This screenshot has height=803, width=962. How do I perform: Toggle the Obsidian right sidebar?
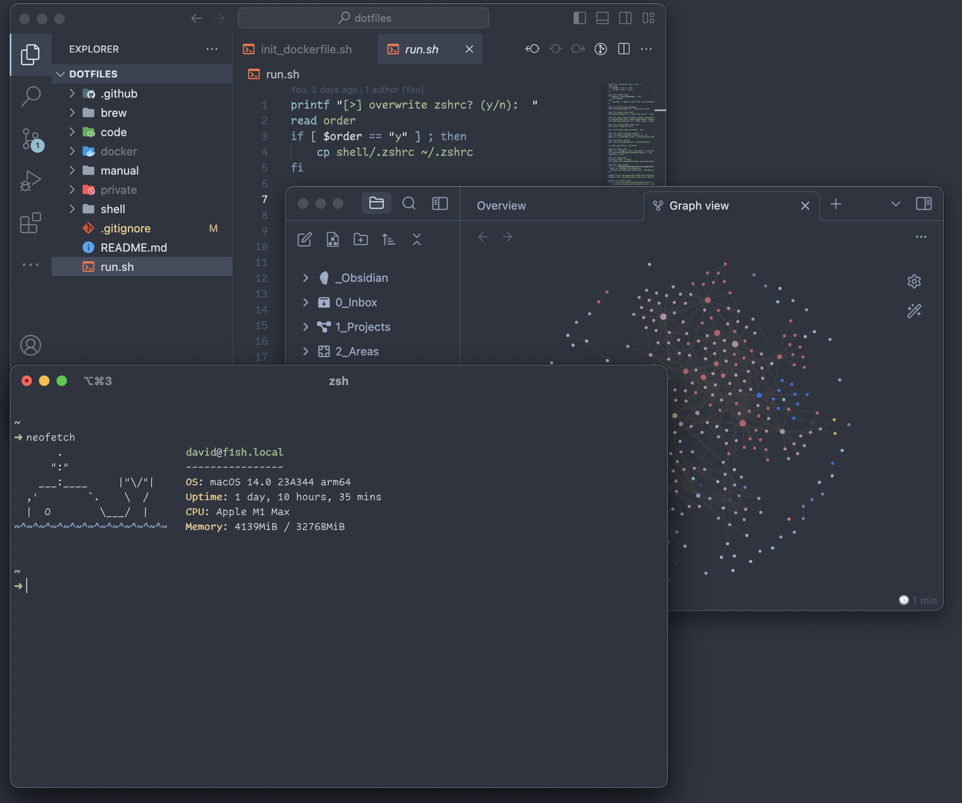click(923, 204)
